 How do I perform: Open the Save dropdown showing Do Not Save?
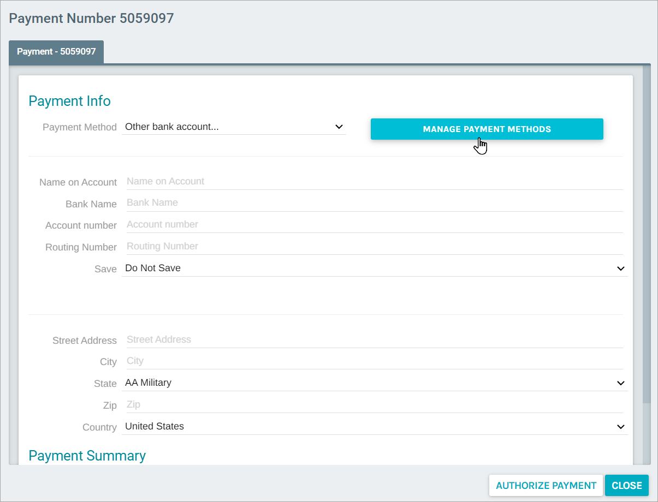(x=375, y=268)
